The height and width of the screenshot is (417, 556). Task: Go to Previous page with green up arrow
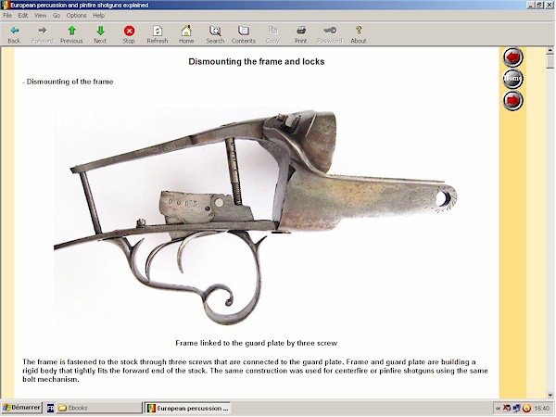point(71,34)
